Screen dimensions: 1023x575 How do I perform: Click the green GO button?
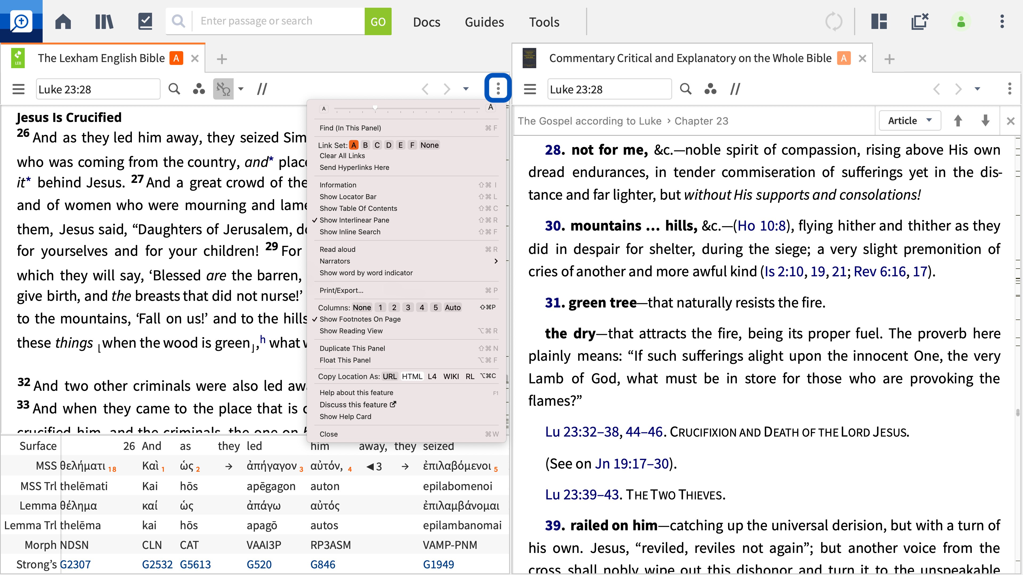(378, 21)
